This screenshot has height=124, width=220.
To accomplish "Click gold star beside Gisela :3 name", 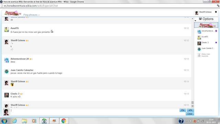I will tap(21, 94).
